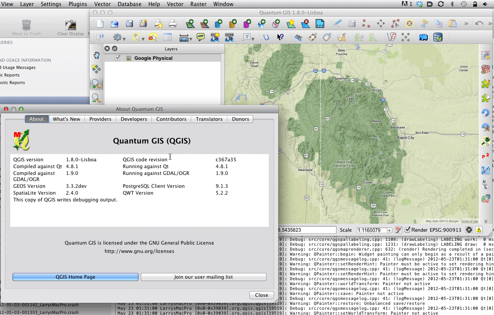Click Deselect Features icon
The width and height of the screenshot is (494, 315).
[153, 37]
